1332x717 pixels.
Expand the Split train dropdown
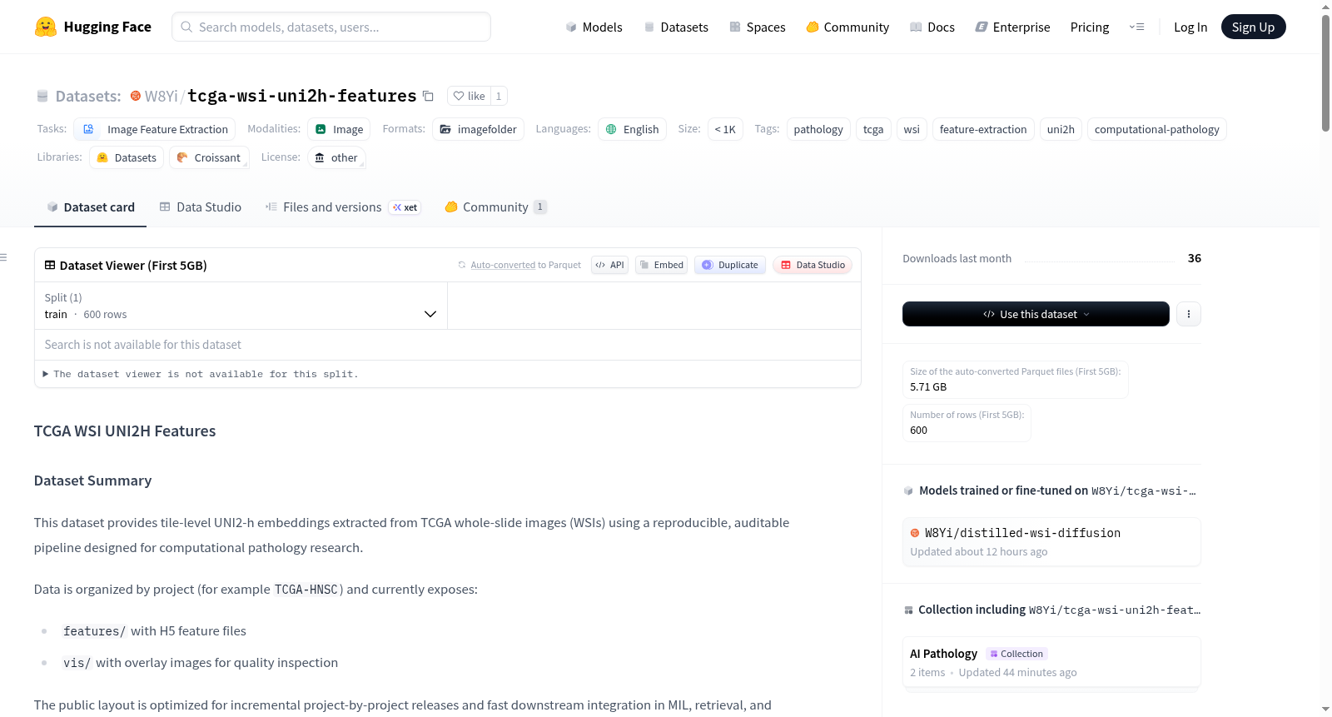(x=241, y=306)
